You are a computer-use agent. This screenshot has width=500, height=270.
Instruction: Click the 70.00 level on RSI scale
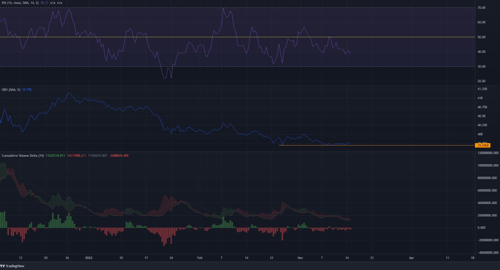(481, 8)
